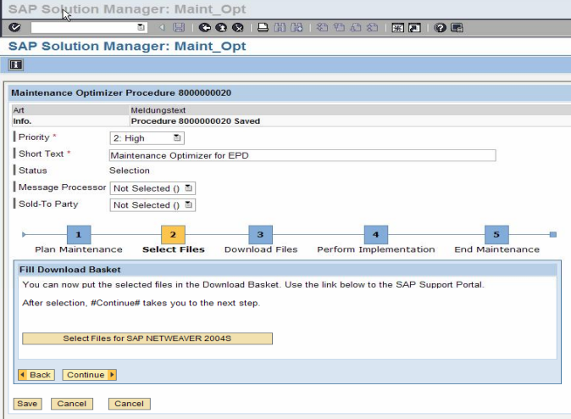Click the Customize Local Layout icon
Screen dimensions: 571x419
[x=457, y=27]
